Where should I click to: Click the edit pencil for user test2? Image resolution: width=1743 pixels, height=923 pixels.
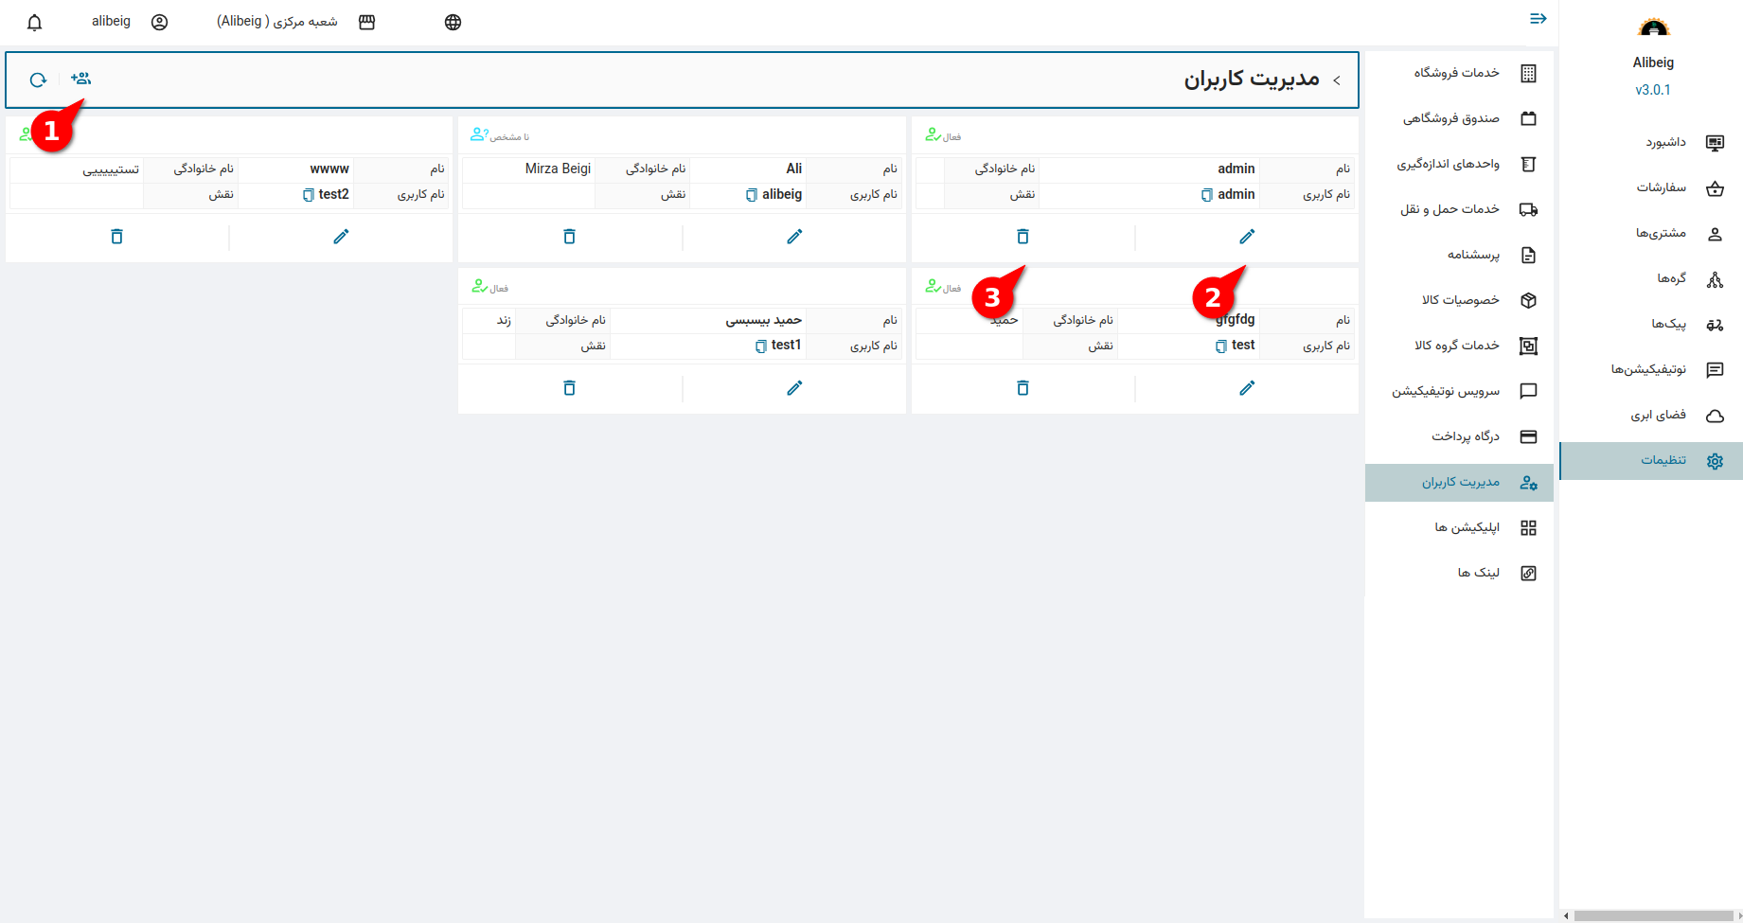click(341, 237)
